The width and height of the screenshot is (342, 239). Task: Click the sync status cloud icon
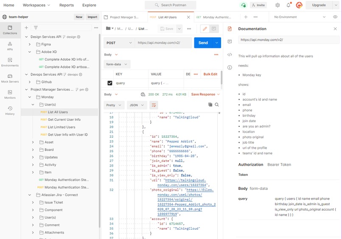point(244,5)
